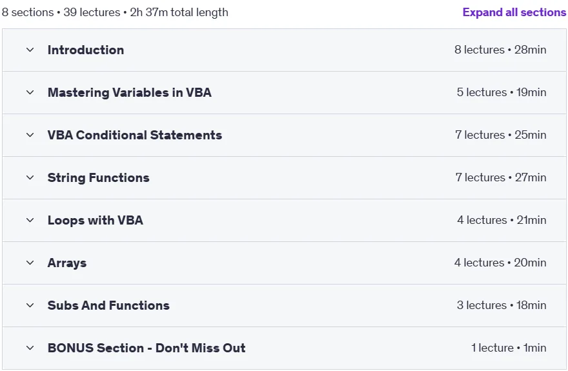Click the Arrays section chevron

coord(30,263)
